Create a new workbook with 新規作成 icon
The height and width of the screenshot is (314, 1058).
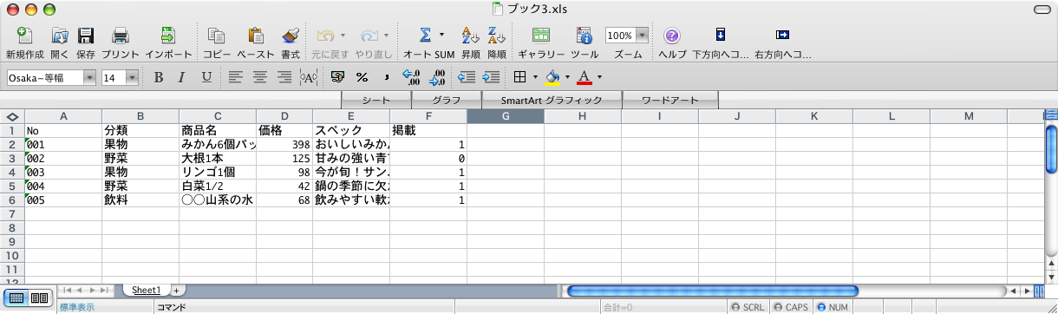tap(24, 36)
